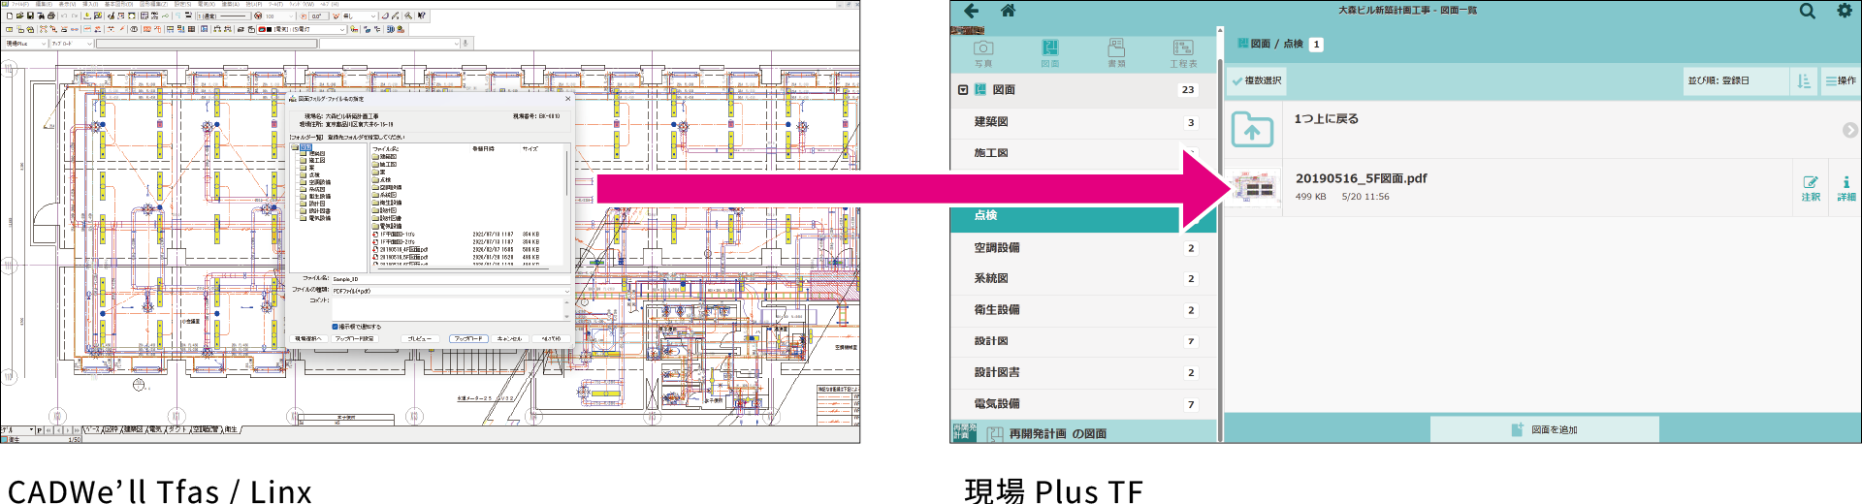Open the アップロード dropdown in CAD toolbar

(73, 44)
